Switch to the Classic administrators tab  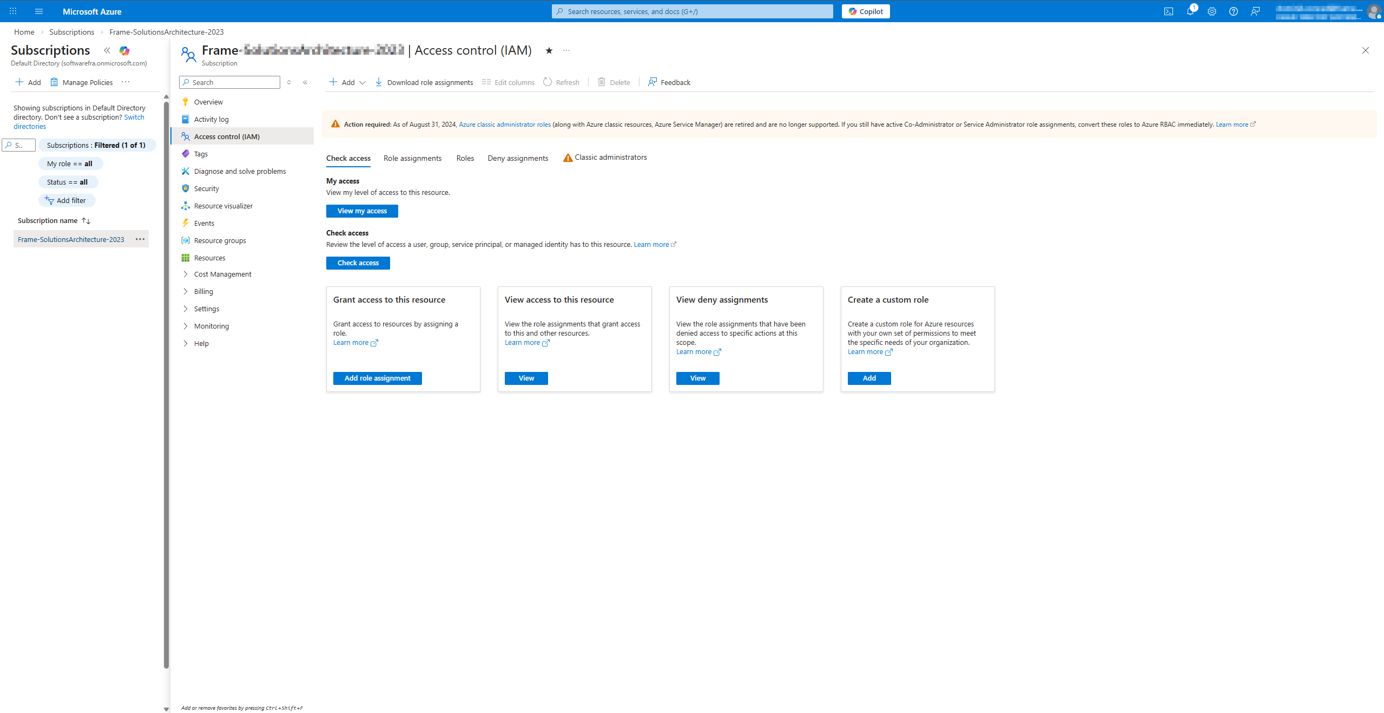click(610, 158)
